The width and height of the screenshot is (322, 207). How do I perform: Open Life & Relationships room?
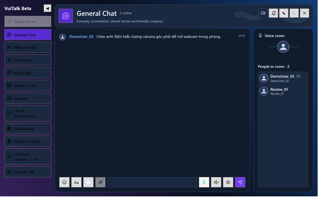click(x=28, y=113)
